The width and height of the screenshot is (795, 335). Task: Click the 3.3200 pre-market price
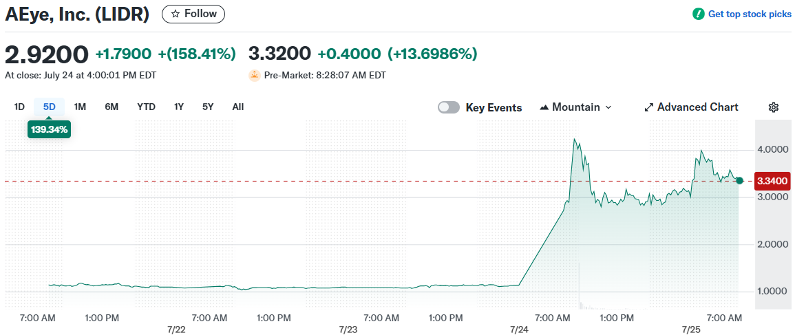pos(279,54)
